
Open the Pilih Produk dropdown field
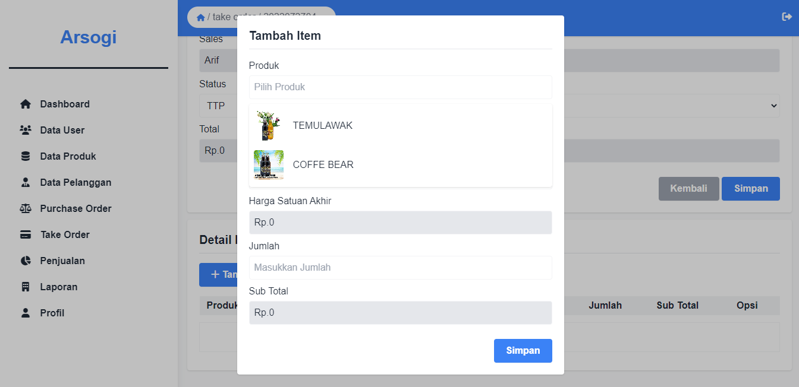click(x=400, y=87)
